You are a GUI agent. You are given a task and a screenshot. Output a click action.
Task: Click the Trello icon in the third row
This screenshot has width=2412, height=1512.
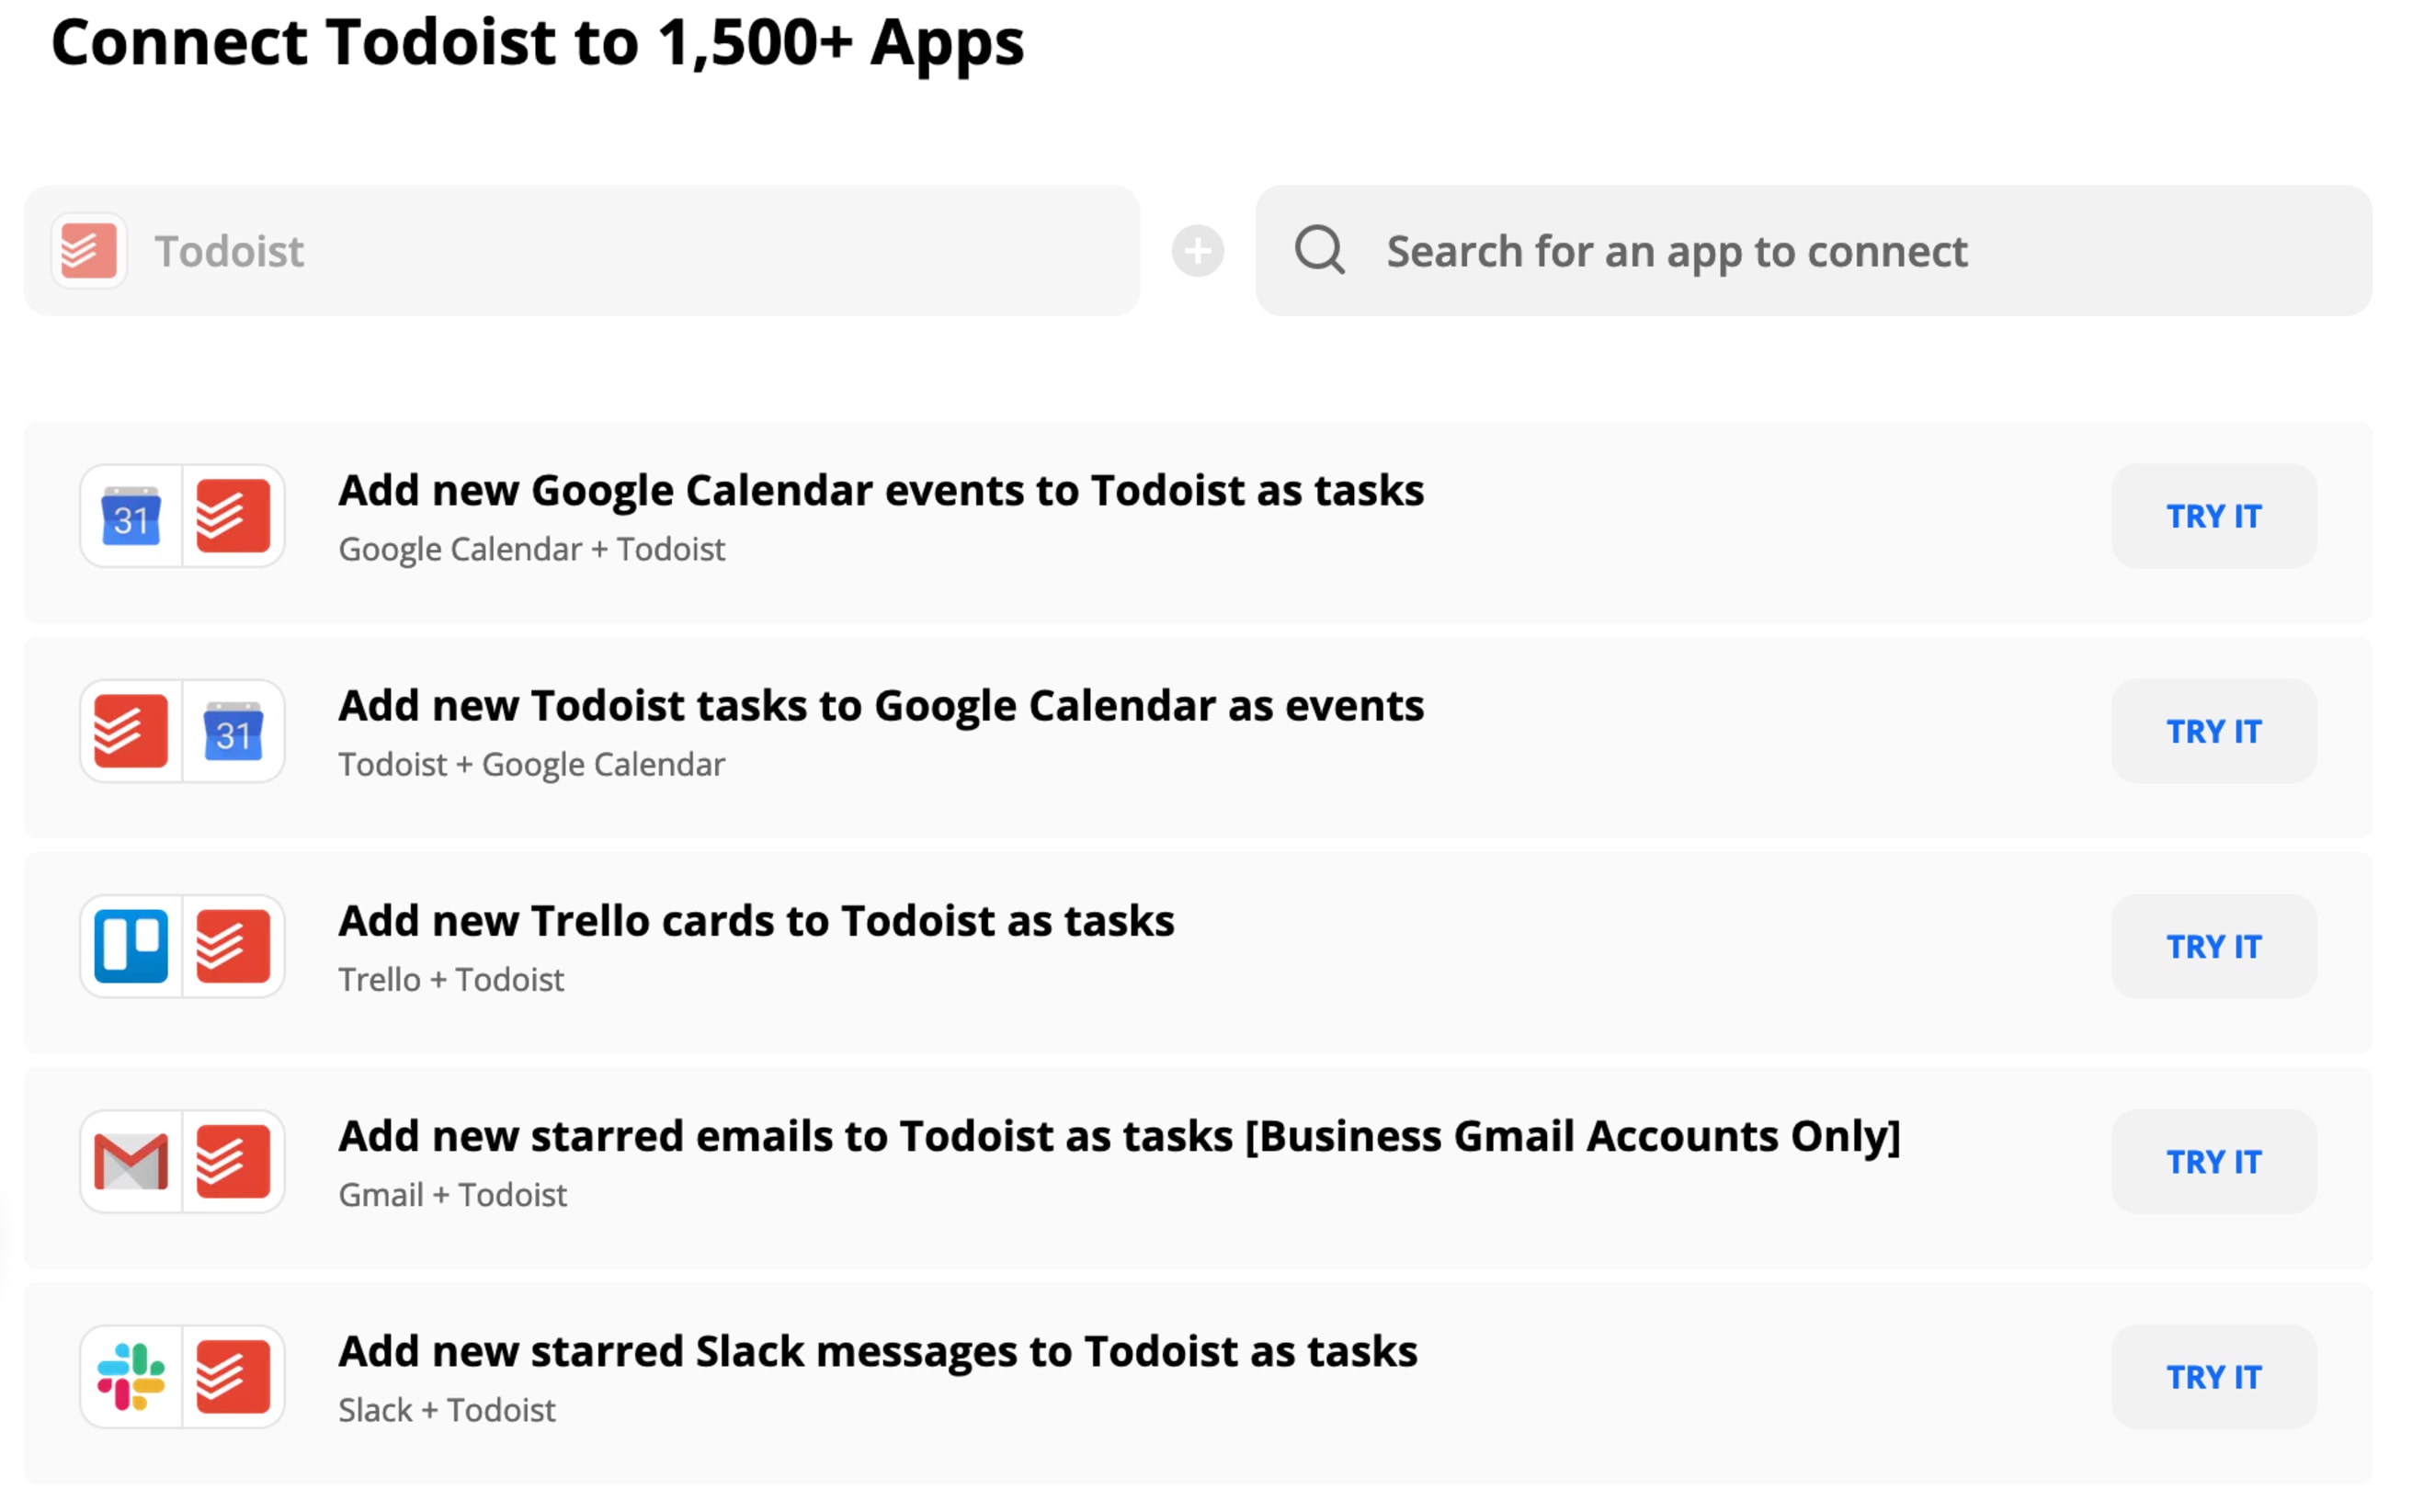[x=131, y=946]
